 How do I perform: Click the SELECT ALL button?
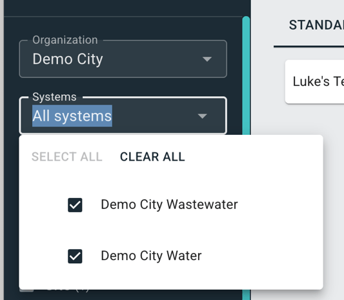coord(67,157)
